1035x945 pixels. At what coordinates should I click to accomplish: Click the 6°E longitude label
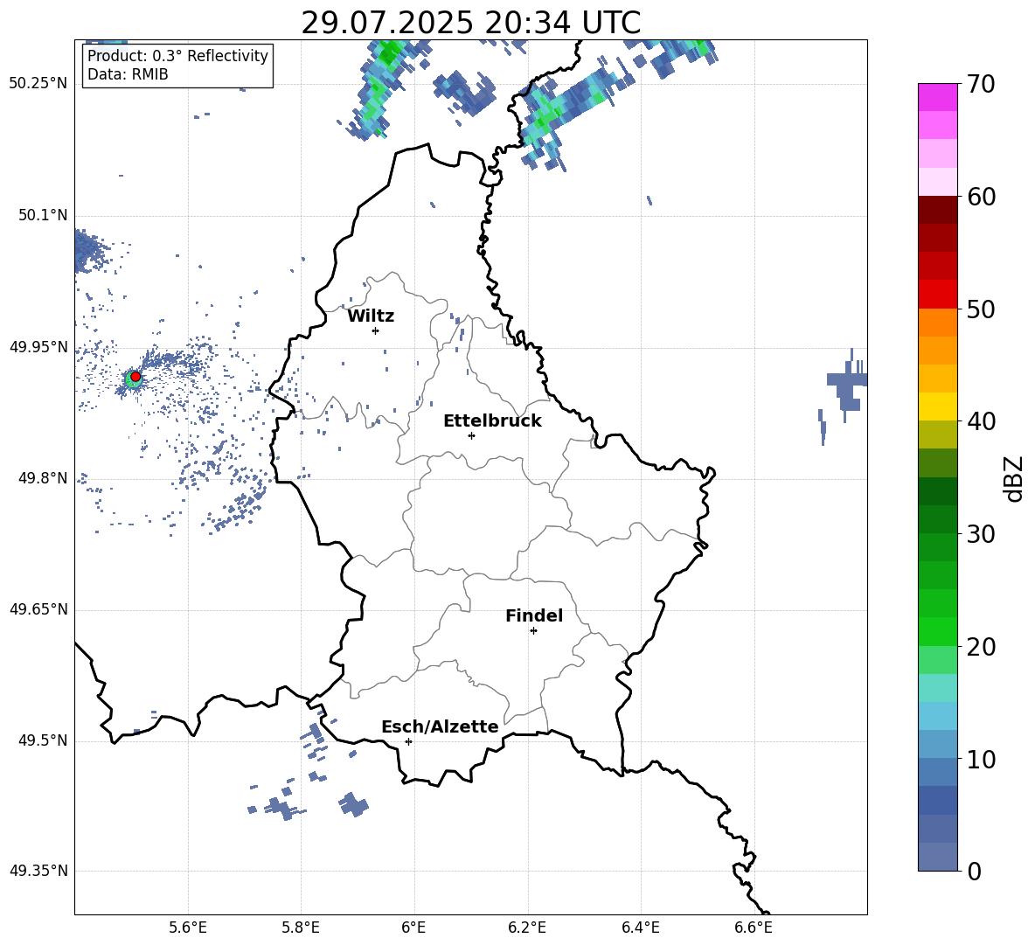[413, 928]
